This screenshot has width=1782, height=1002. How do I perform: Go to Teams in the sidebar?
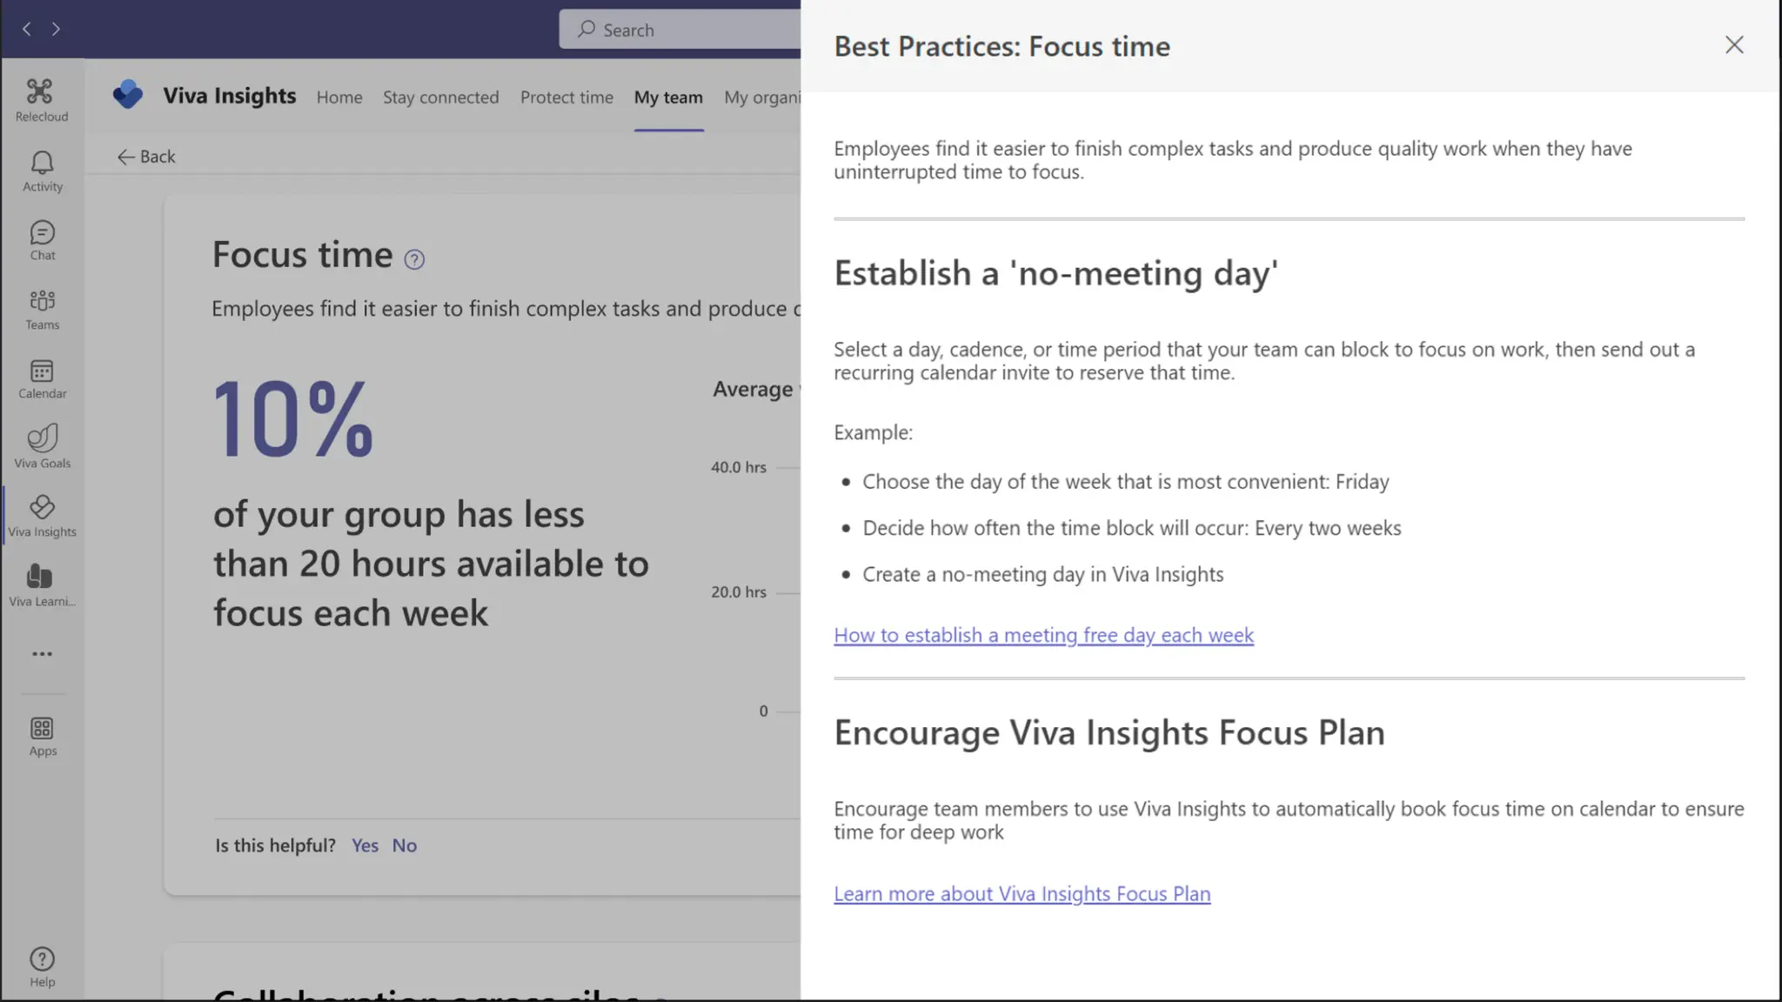pyautogui.click(x=42, y=310)
